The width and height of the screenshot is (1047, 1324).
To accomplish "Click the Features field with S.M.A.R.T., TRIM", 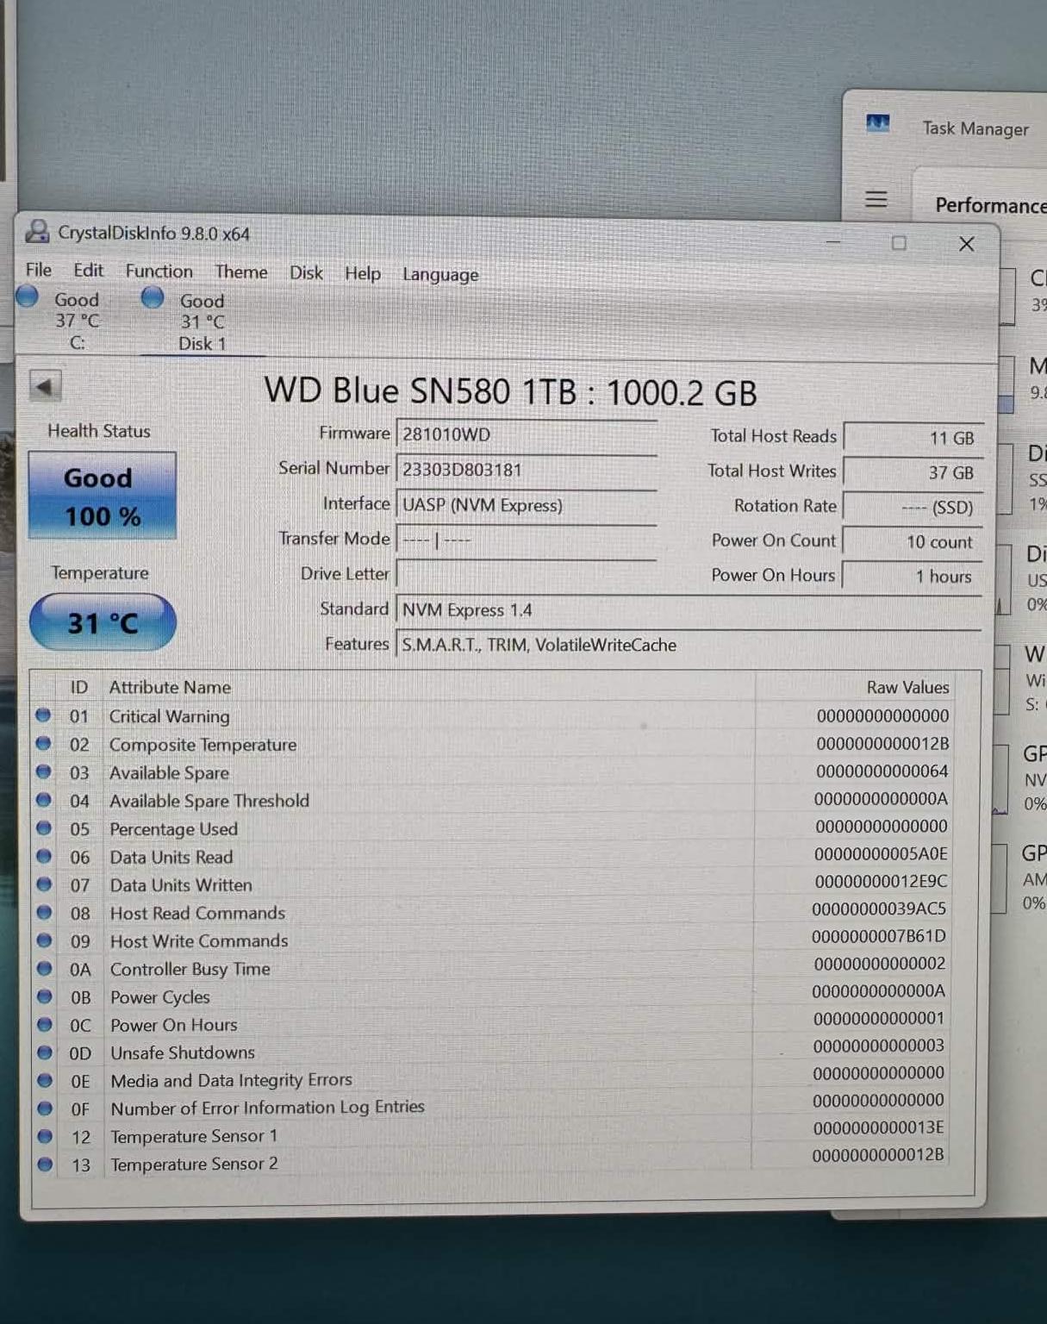I will [x=689, y=645].
